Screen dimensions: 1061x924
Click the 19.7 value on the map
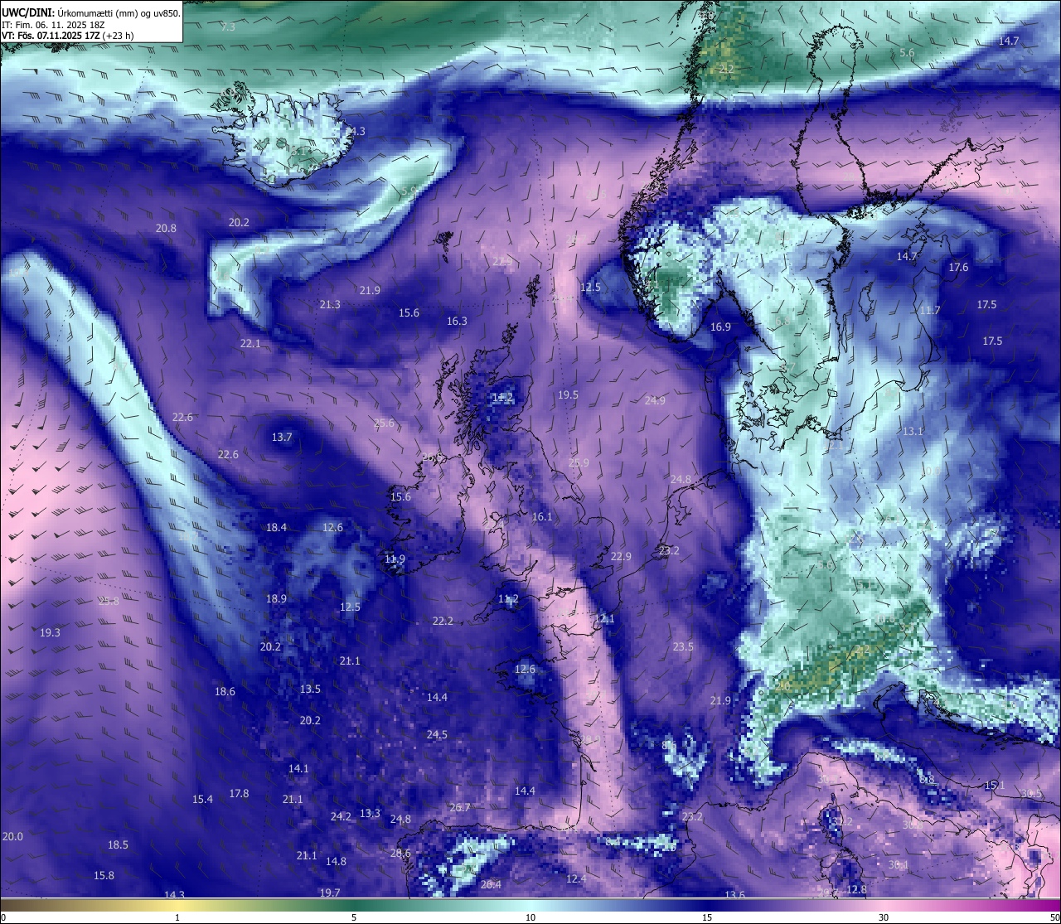(330, 893)
